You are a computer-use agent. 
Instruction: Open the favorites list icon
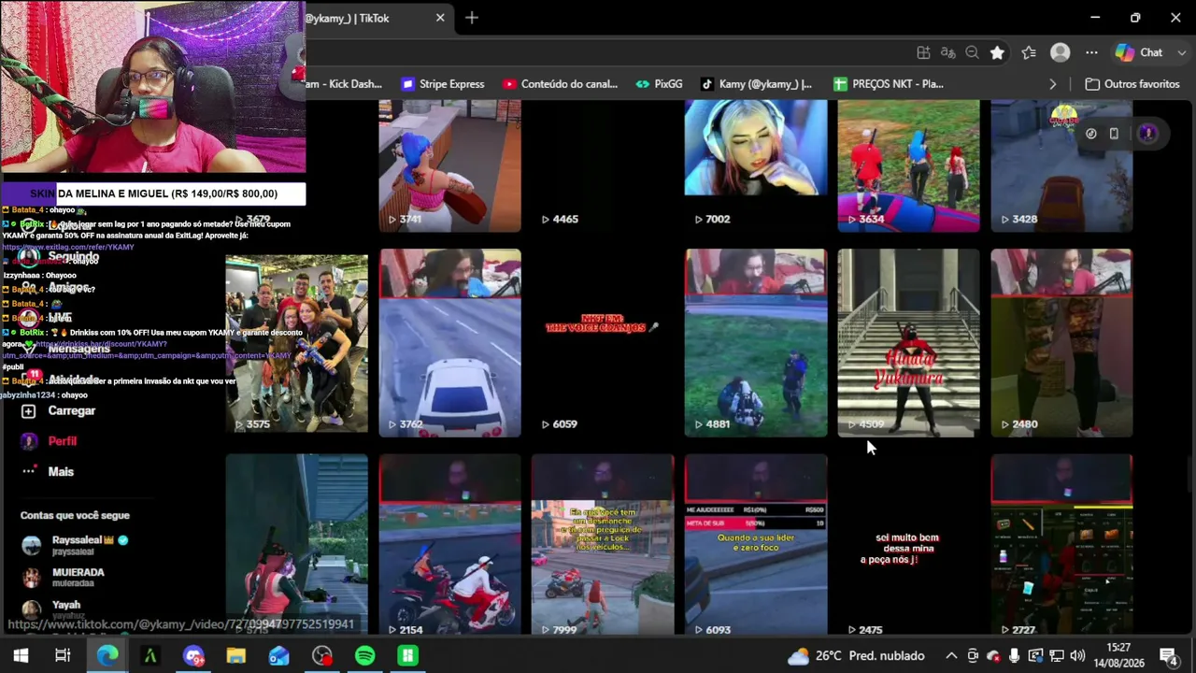[1029, 53]
